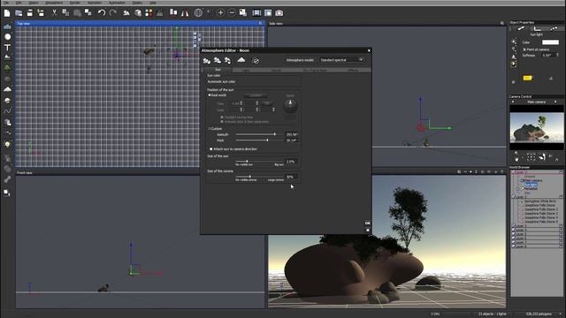The width and height of the screenshot is (566, 318).
Task: Select the Real world radio button
Action: 210,95
